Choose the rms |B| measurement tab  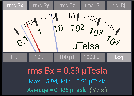(x=93, y=6)
